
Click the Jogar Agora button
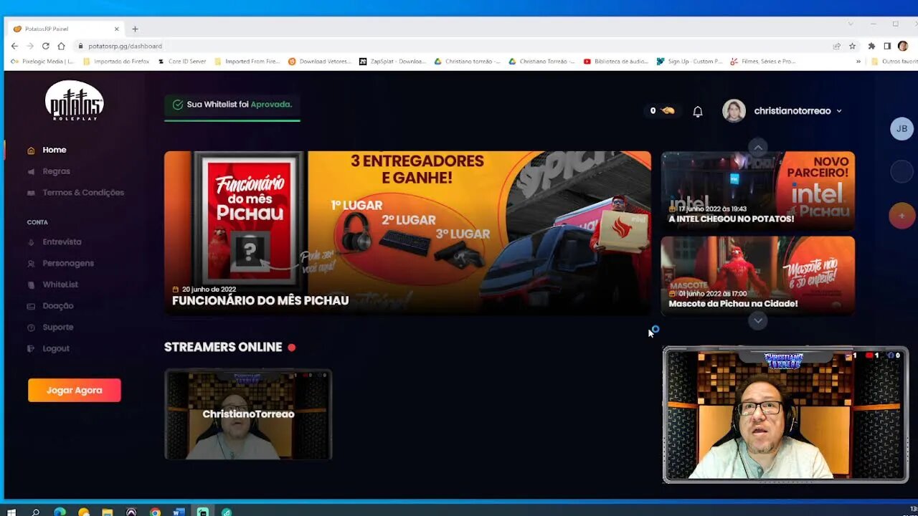tap(75, 390)
